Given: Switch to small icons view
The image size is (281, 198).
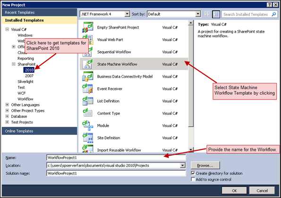Looking at the screenshot, I should (207, 14).
